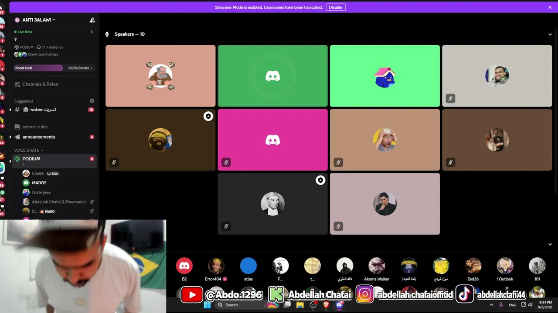558x313 pixels.
Task: Close the Live Now stage card
Action: point(92,32)
